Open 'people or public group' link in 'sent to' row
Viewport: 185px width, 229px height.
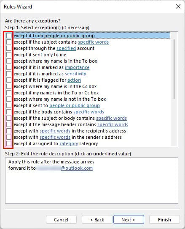[75, 105]
